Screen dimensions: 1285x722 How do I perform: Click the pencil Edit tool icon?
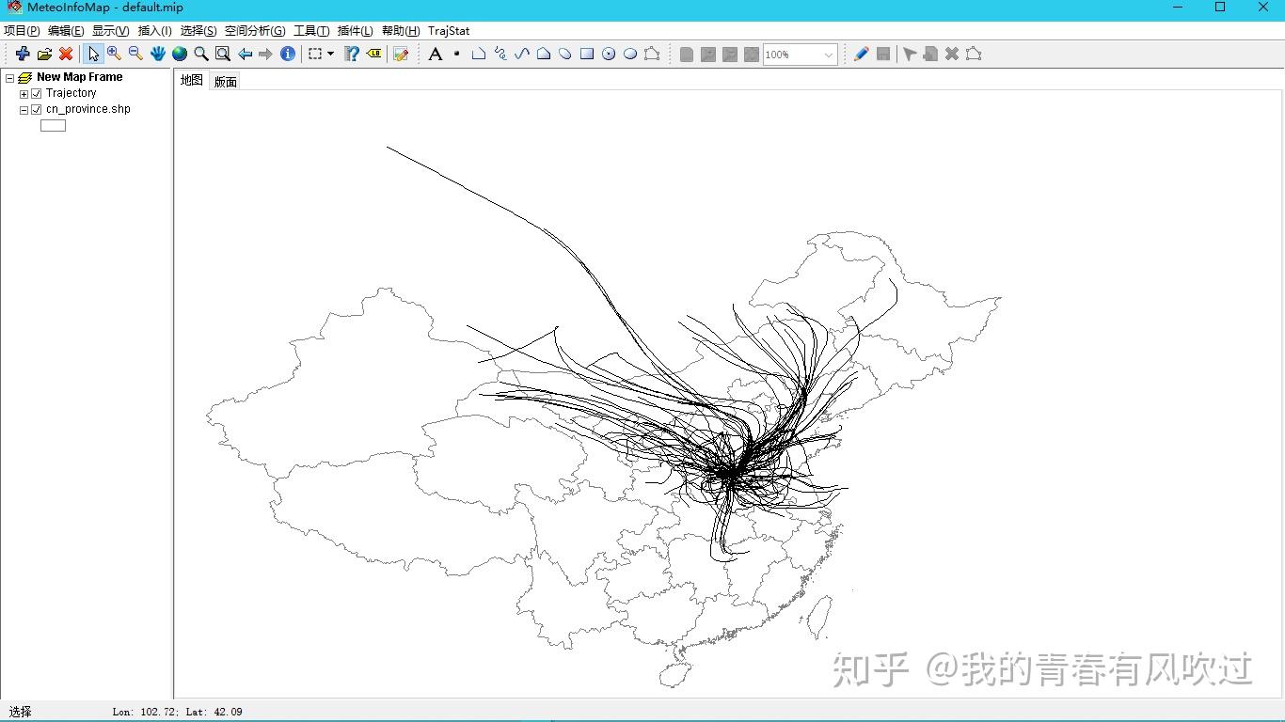coord(861,55)
